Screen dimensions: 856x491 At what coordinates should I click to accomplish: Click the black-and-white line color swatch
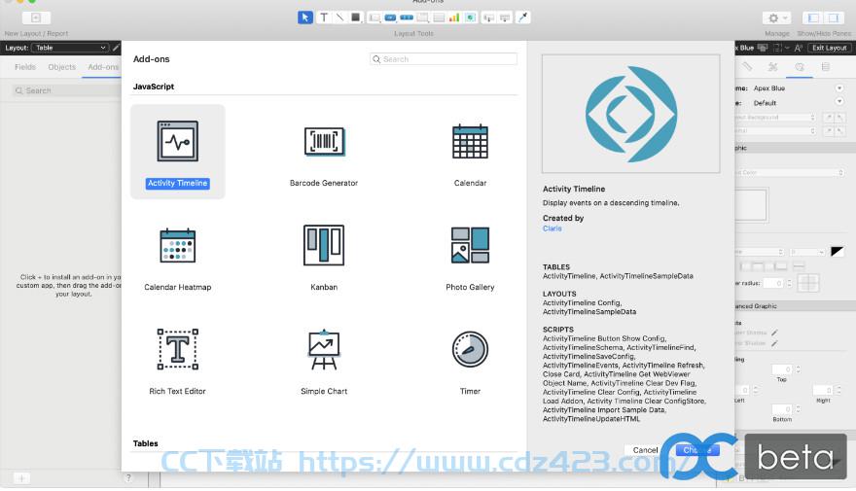[837, 252]
